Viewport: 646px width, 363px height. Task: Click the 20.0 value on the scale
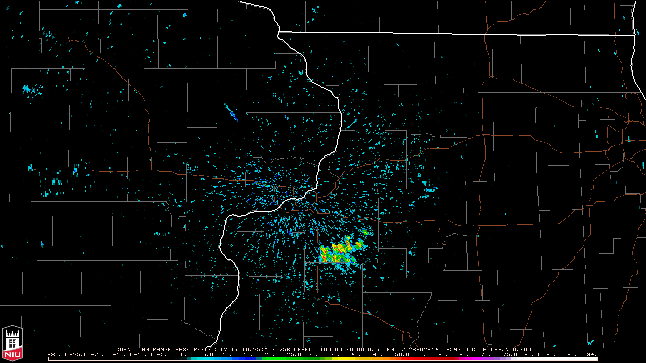click(x=273, y=355)
